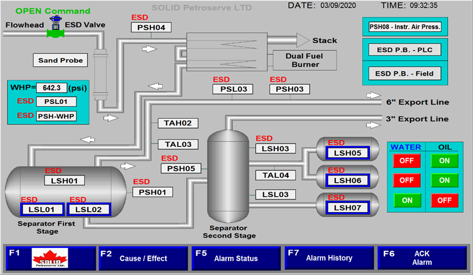Show the F7 Alarm History page

pyautogui.click(x=329, y=258)
